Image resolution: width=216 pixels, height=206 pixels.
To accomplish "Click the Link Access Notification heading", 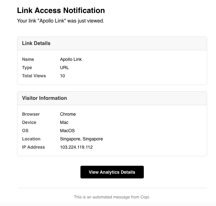I will (x=61, y=10).
